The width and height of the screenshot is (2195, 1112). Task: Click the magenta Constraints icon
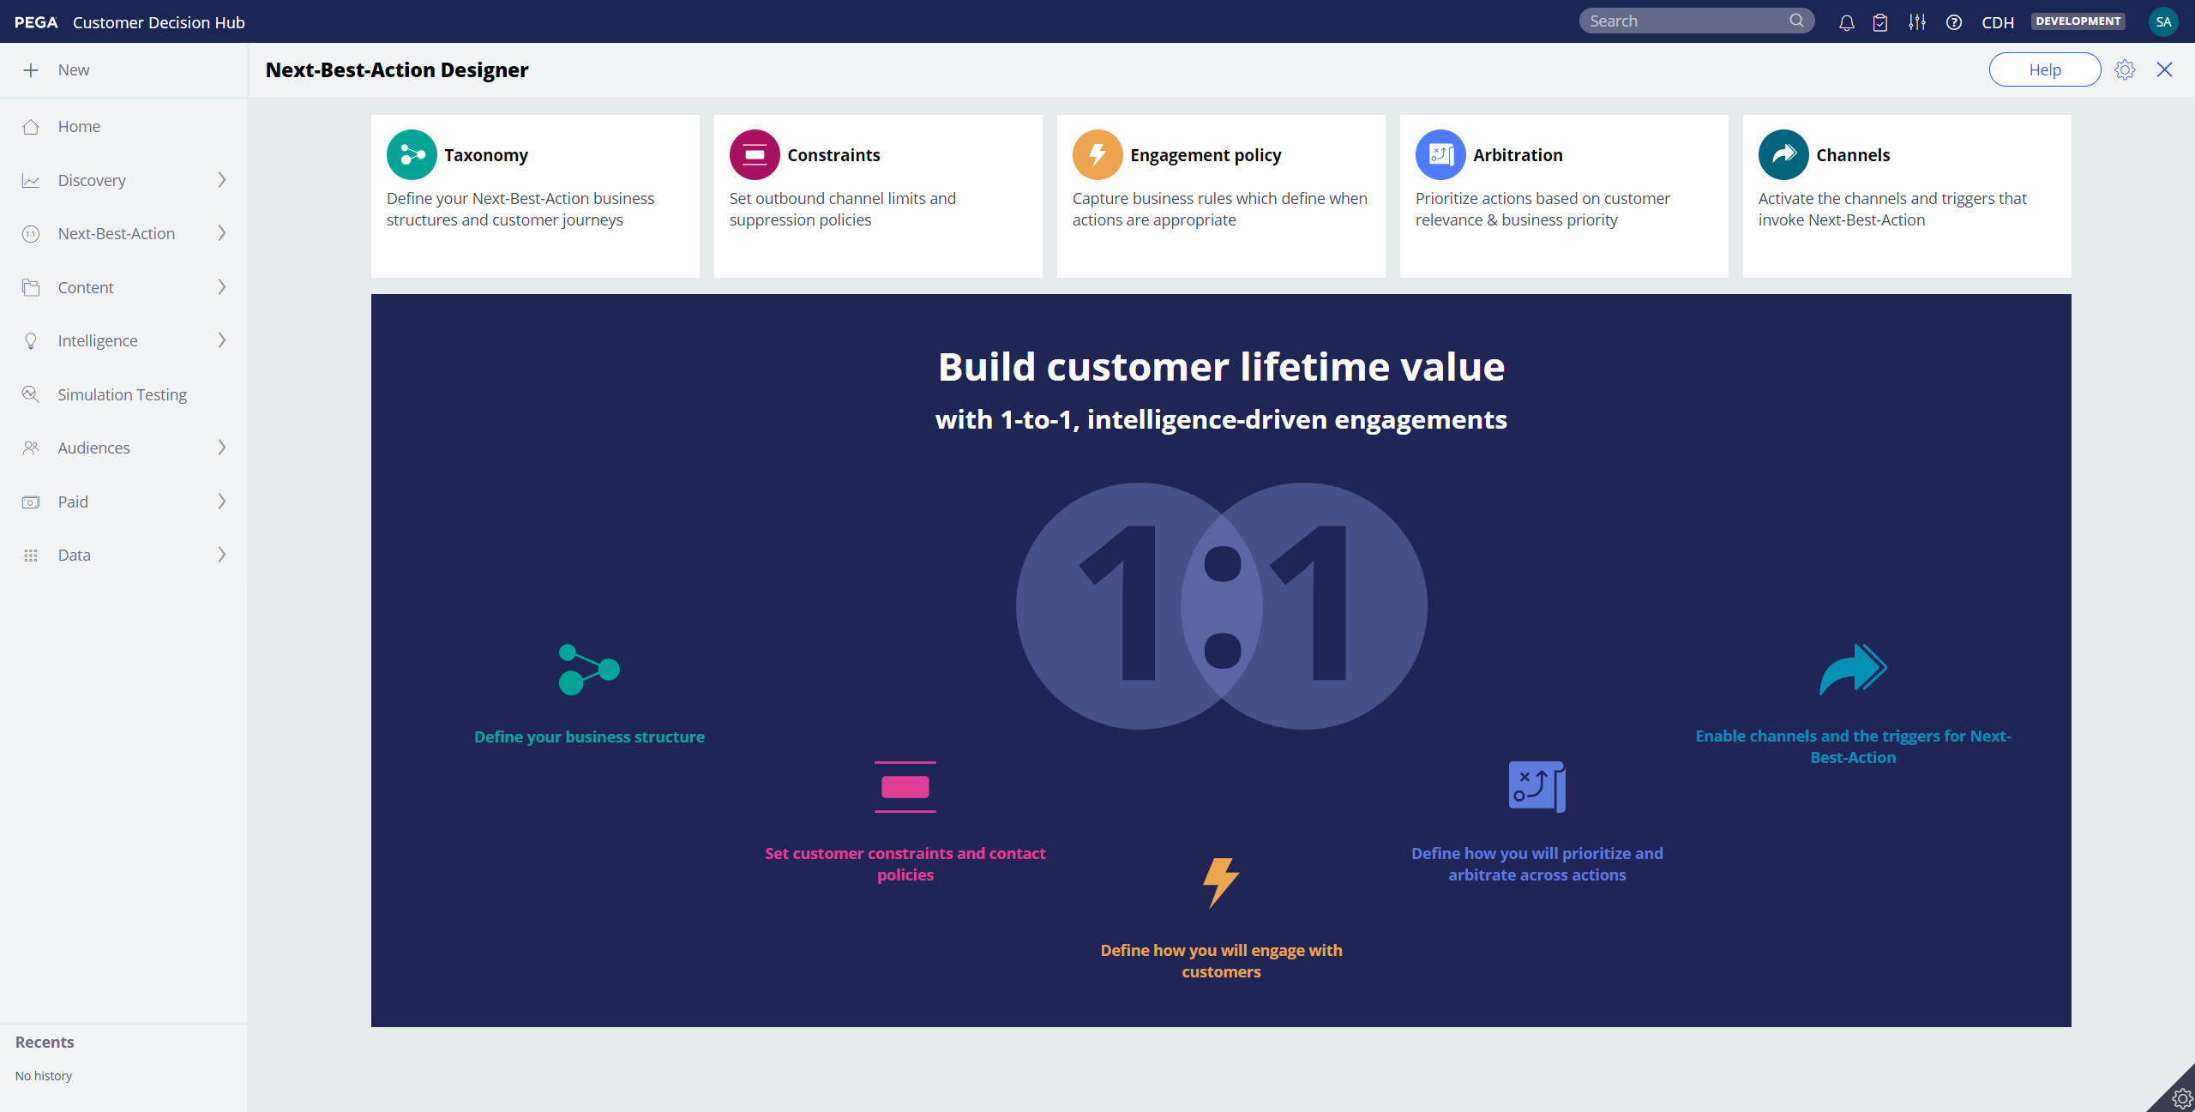click(755, 155)
